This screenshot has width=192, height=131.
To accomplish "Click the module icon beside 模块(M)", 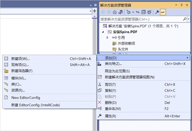I will click(x=6, y=78).
